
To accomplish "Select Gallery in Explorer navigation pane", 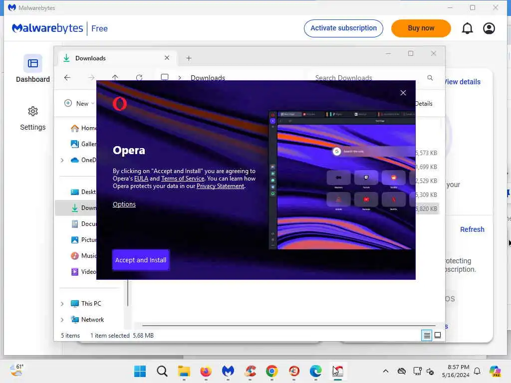I will (83, 144).
